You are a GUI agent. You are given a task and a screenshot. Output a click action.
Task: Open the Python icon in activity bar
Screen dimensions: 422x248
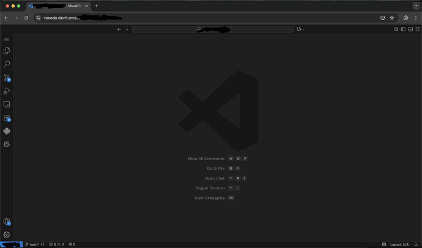point(7,131)
